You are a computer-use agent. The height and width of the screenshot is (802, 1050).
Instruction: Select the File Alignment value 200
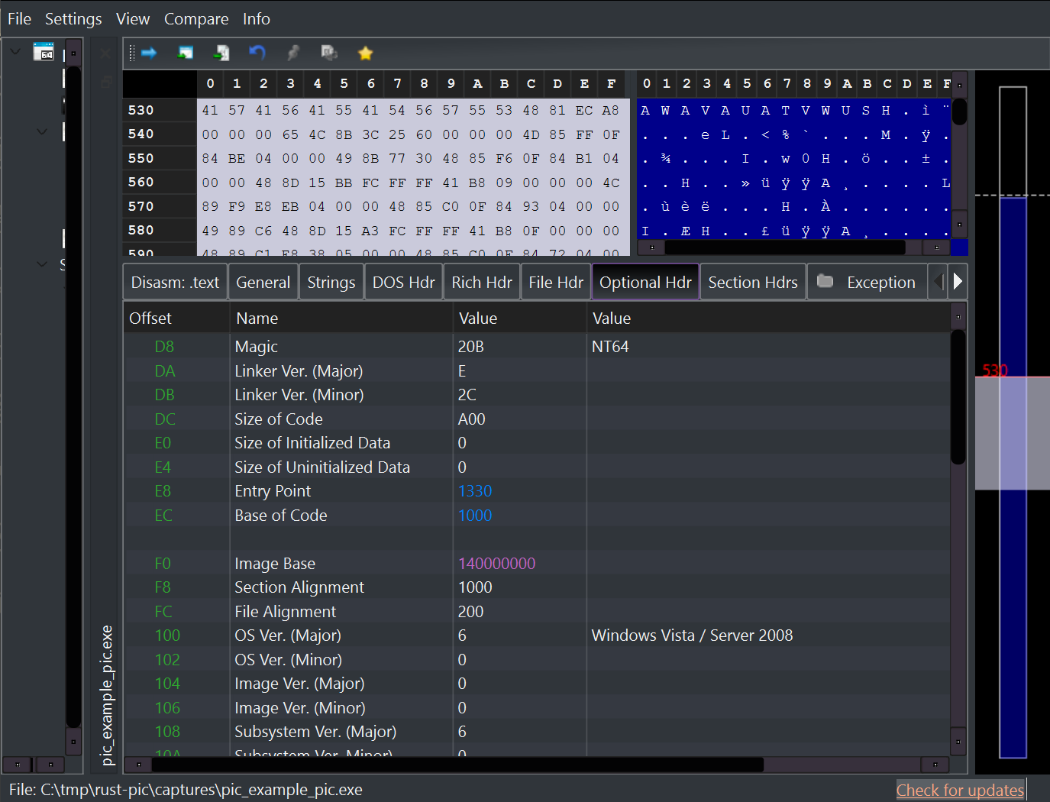(x=471, y=612)
